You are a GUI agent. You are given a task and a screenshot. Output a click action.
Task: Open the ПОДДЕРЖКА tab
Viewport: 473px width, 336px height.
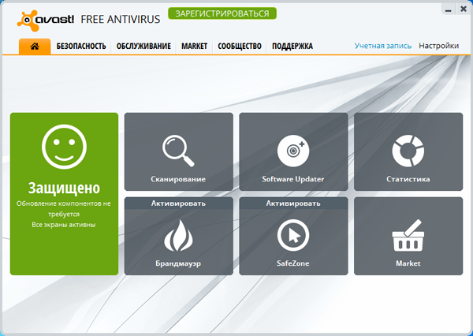pyautogui.click(x=292, y=47)
